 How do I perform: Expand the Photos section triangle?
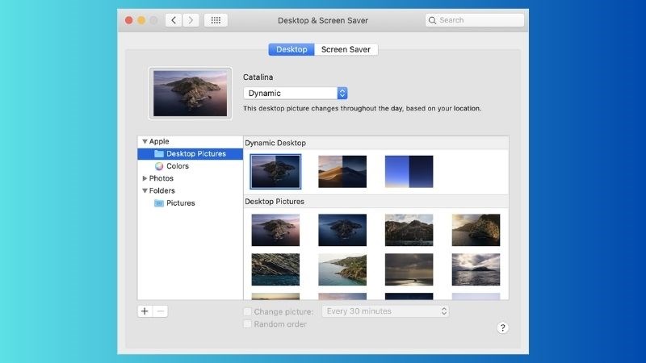(x=145, y=178)
